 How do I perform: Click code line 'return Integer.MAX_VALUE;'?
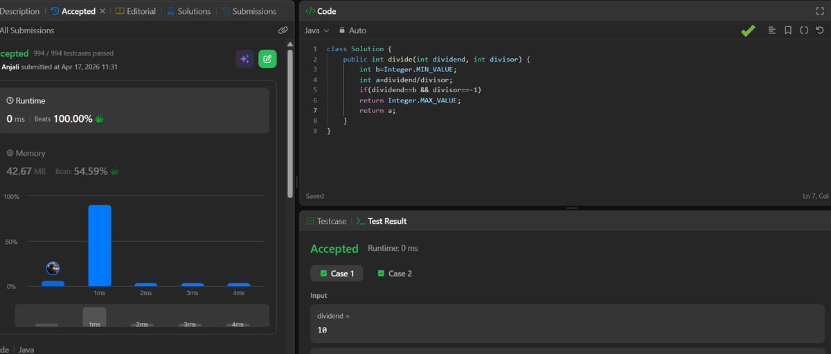[410, 100]
